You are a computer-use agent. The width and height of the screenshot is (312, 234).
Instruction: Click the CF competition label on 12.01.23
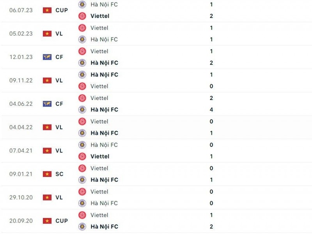59,57
